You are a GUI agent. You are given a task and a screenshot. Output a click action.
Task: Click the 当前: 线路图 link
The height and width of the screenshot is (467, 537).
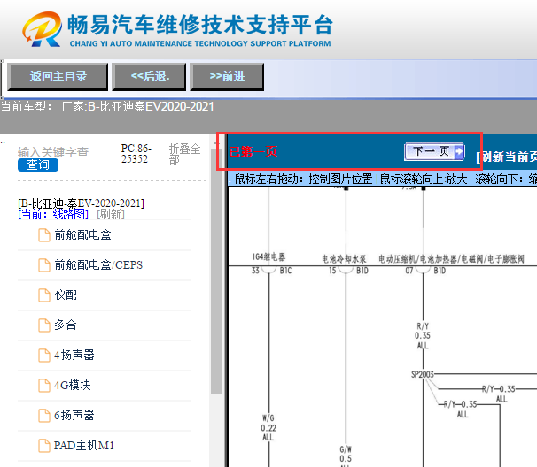pyautogui.click(x=53, y=214)
